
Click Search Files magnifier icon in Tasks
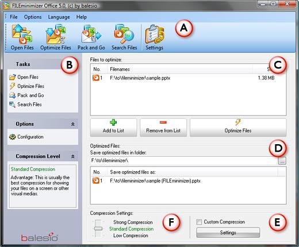13,105
